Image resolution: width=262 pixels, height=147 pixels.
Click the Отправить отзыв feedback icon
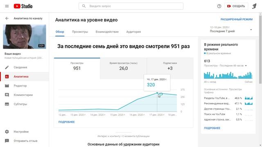(x=7, y=141)
